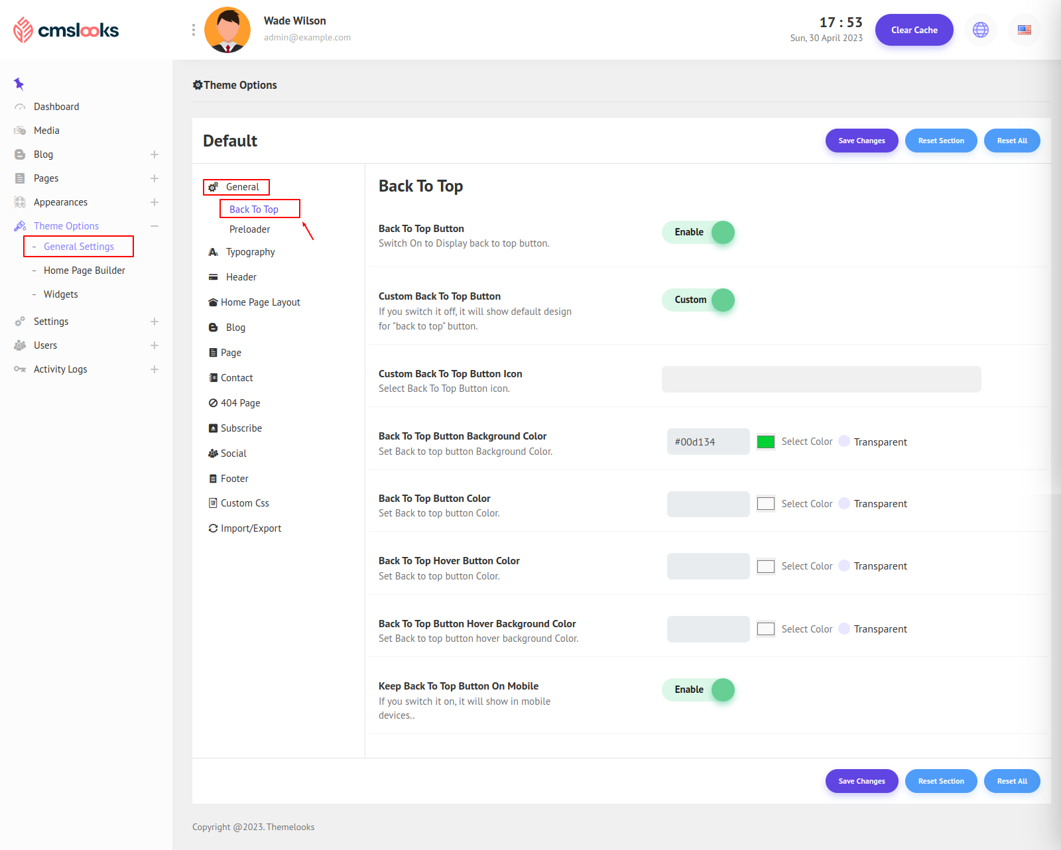Click the Typography font icon

pyautogui.click(x=213, y=252)
